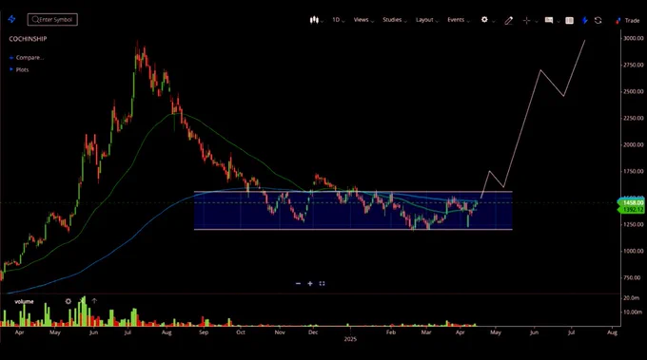Open the 1D timeframe dropdown

tap(339, 20)
